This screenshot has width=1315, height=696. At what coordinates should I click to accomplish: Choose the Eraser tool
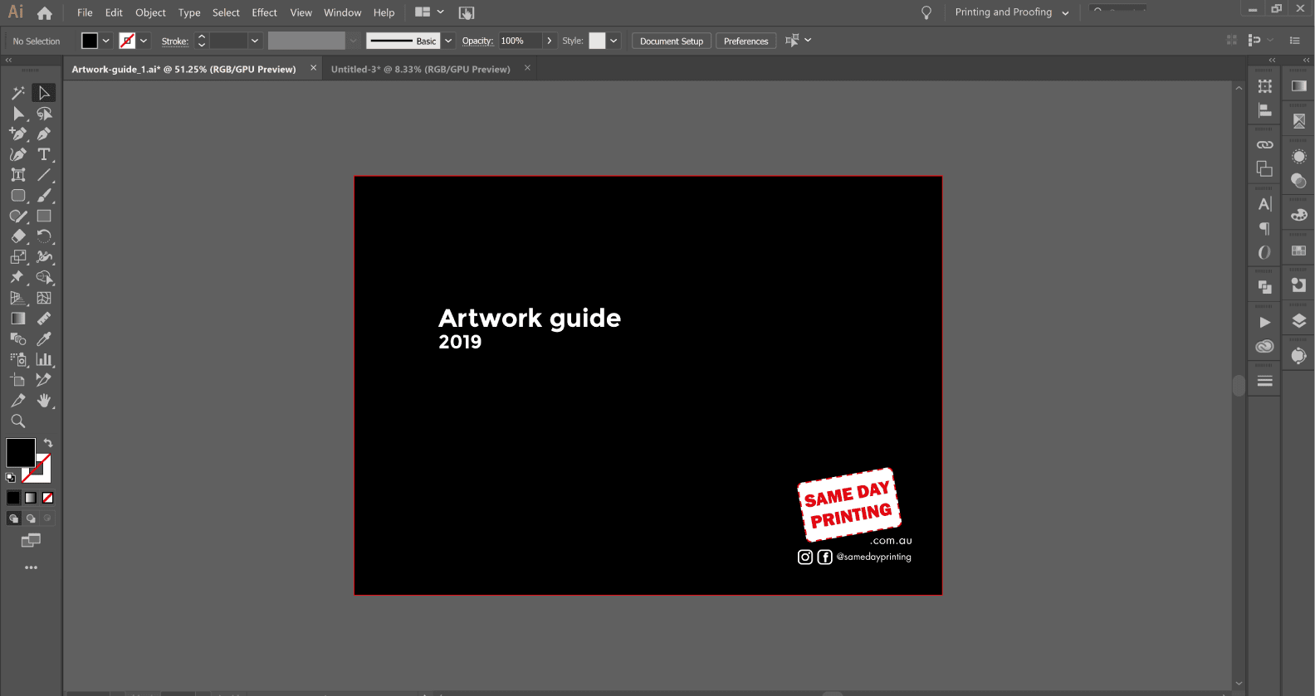click(18, 236)
